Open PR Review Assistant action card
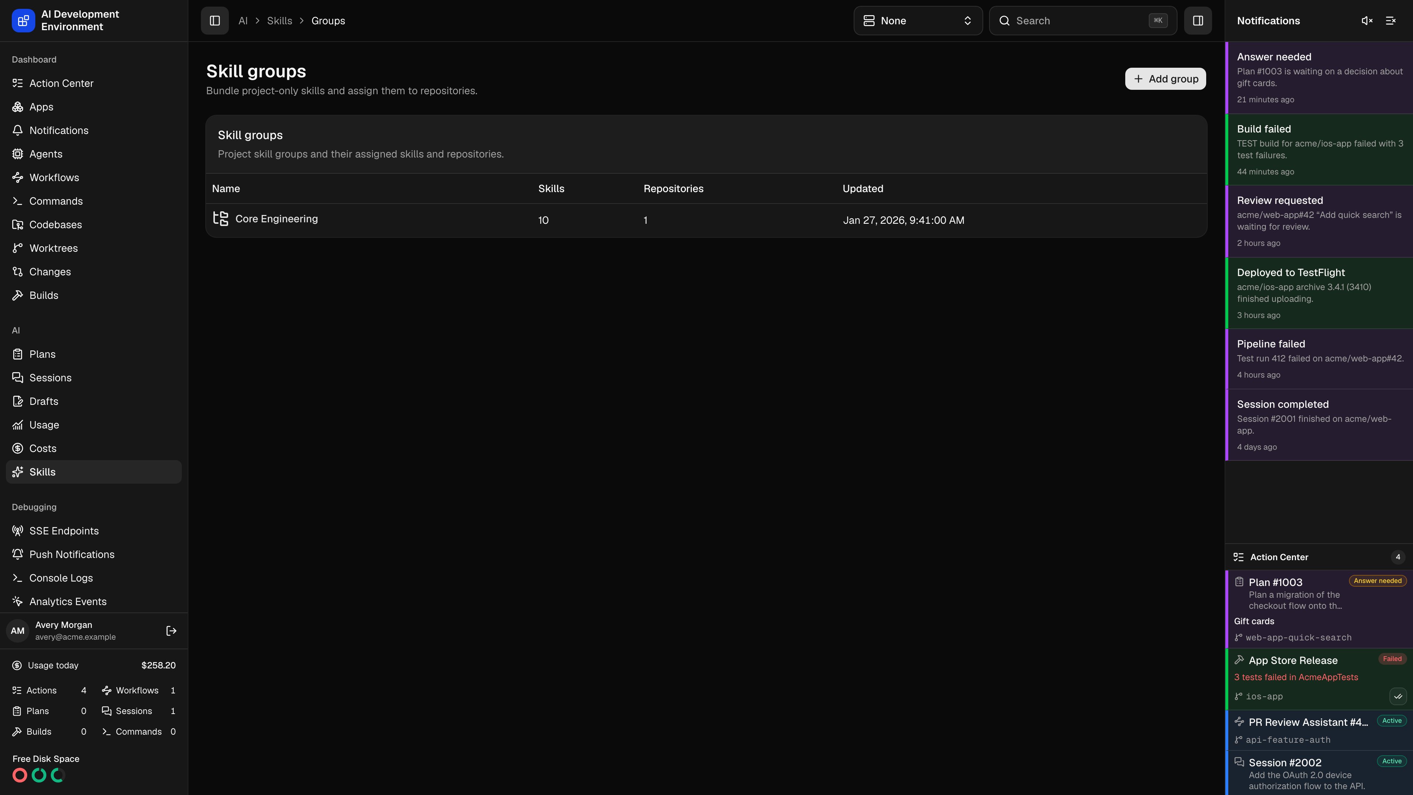The image size is (1413, 795). click(1319, 730)
